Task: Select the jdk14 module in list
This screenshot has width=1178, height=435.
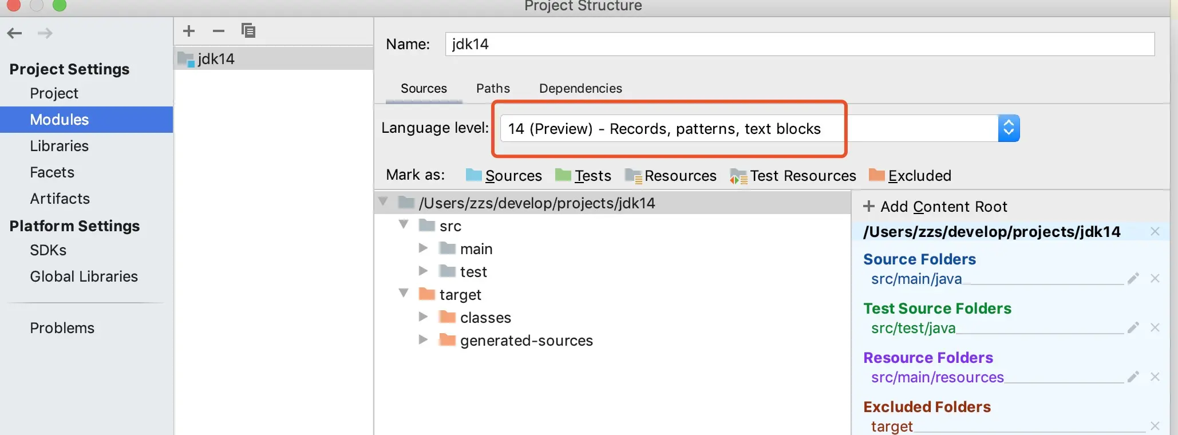Action: 216,59
